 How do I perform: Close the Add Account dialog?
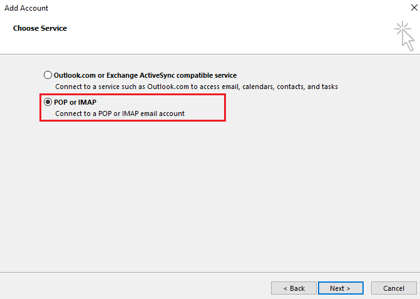point(409,8)
